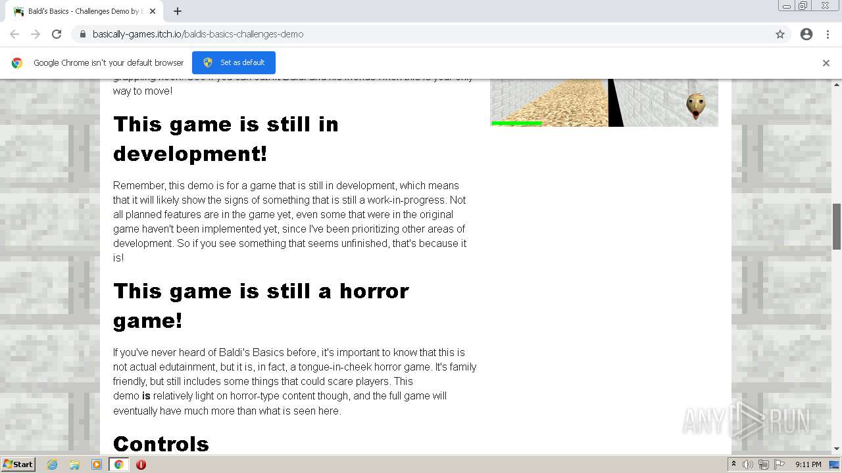
Task: Show hidden system tray icons
Action: coord(733,464)
